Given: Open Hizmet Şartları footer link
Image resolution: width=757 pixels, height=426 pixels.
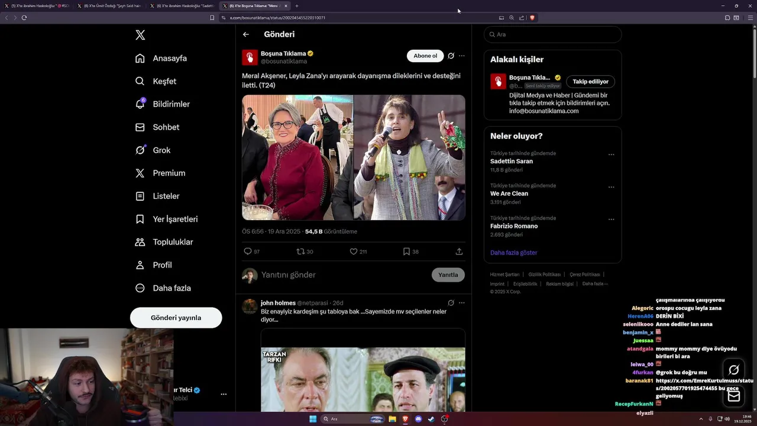Looking at the screenshot, I should click(504, 275).
